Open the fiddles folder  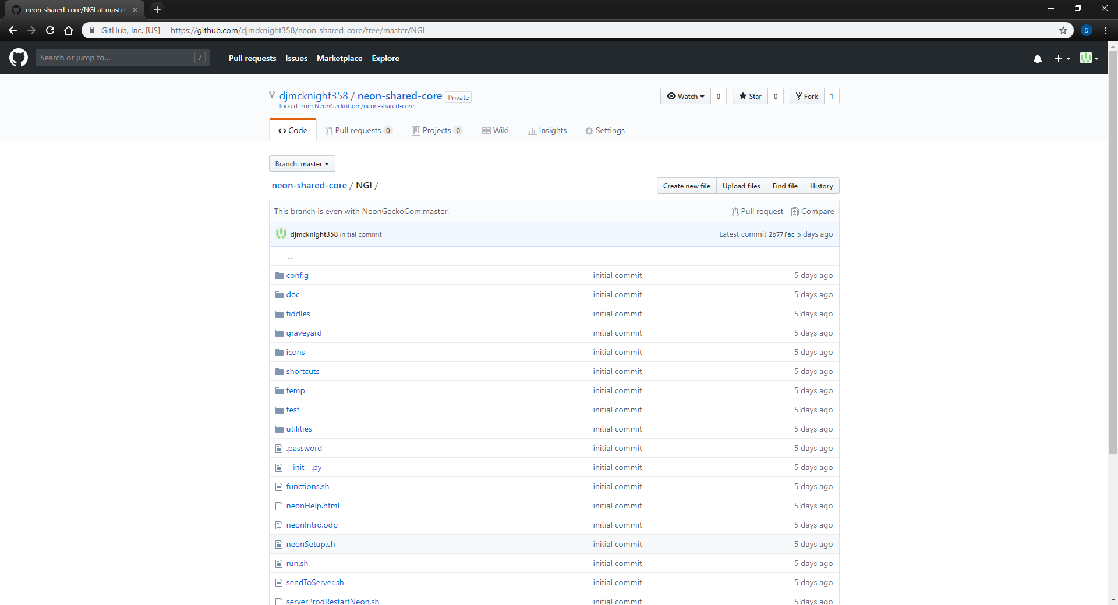point(298,314)
